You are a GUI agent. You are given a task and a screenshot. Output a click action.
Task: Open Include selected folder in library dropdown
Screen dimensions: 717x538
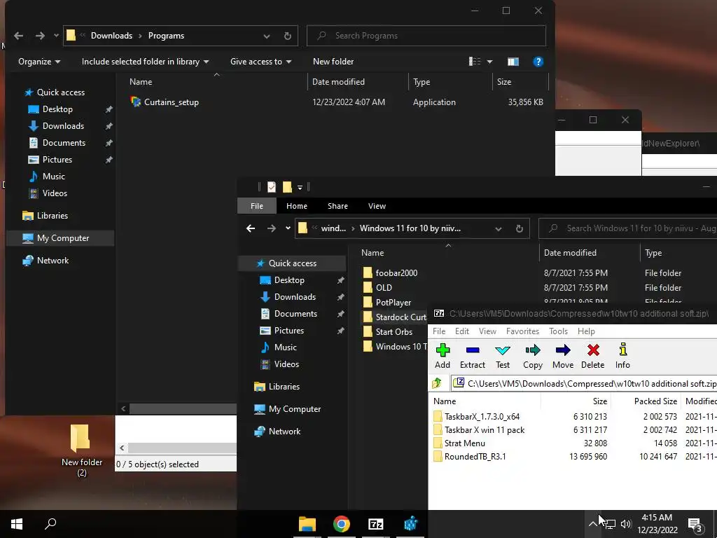click(x=145, y=62)
